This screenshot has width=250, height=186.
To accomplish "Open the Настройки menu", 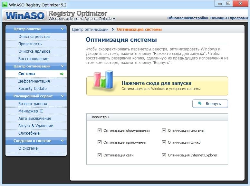I will coord(198,18).
